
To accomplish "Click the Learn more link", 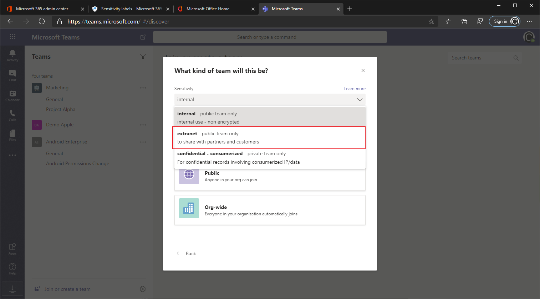I will coord(355,89).
